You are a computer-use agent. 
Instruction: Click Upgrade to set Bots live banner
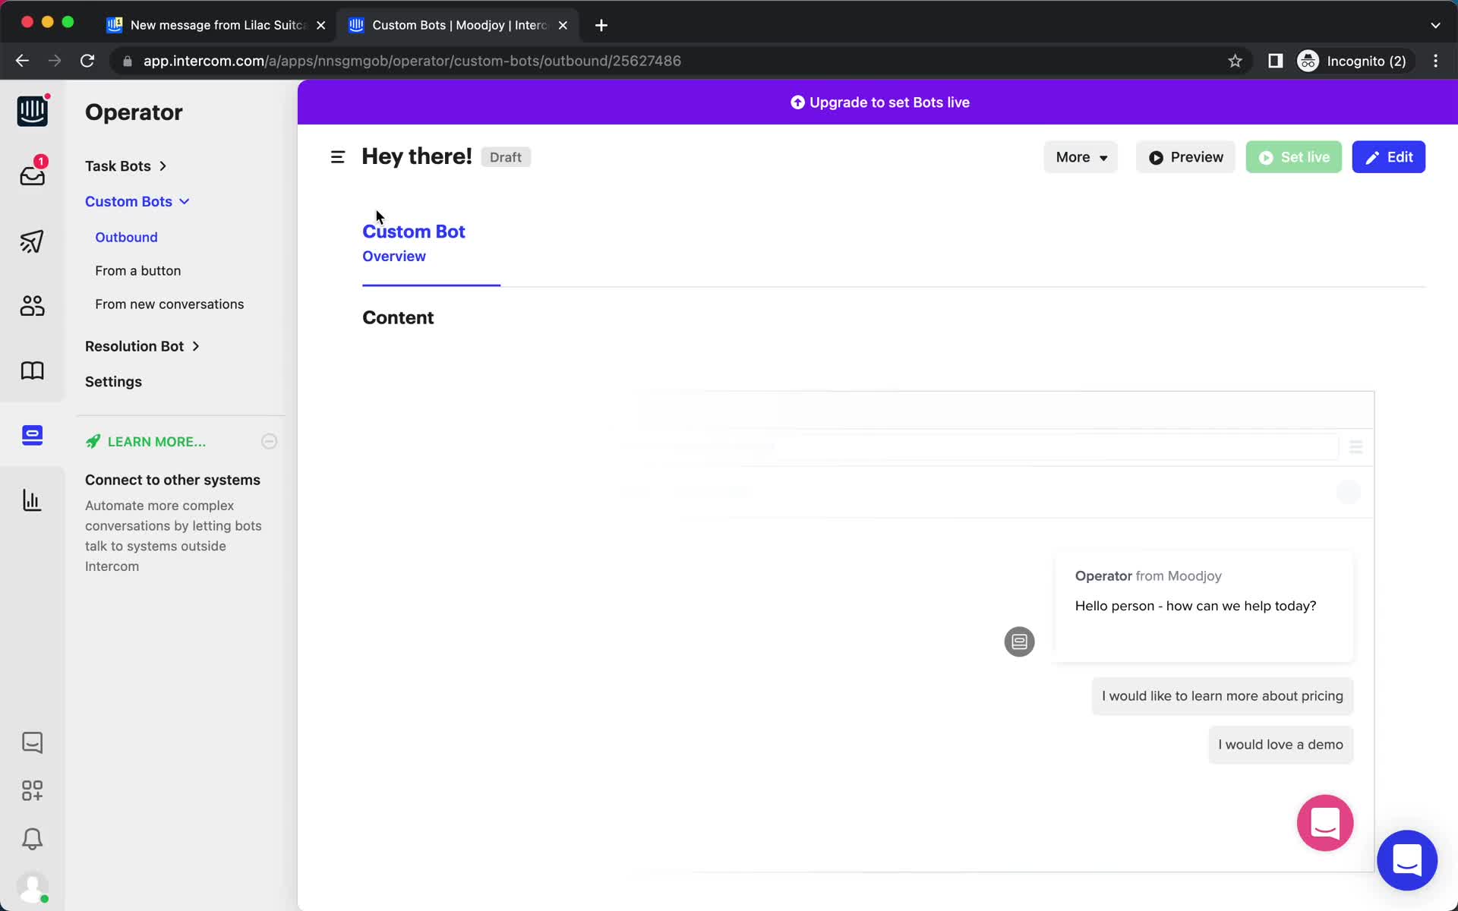click(879, 102)
